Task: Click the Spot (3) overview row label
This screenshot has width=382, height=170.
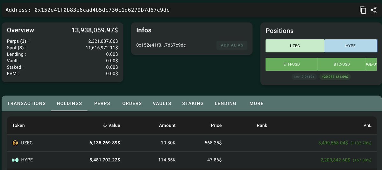Action: click(17, 48)
